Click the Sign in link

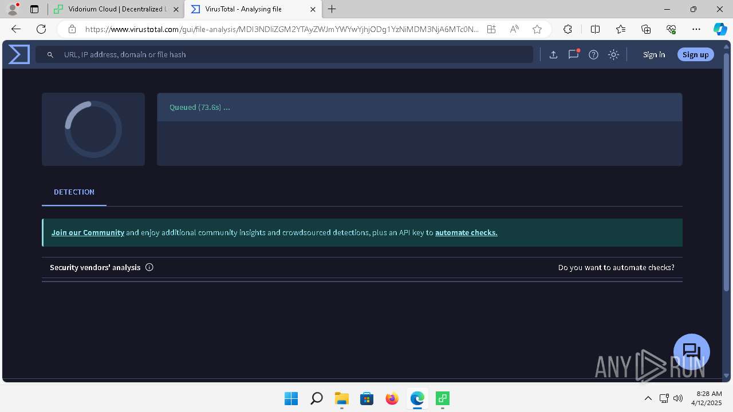click(x=654, y=54)
